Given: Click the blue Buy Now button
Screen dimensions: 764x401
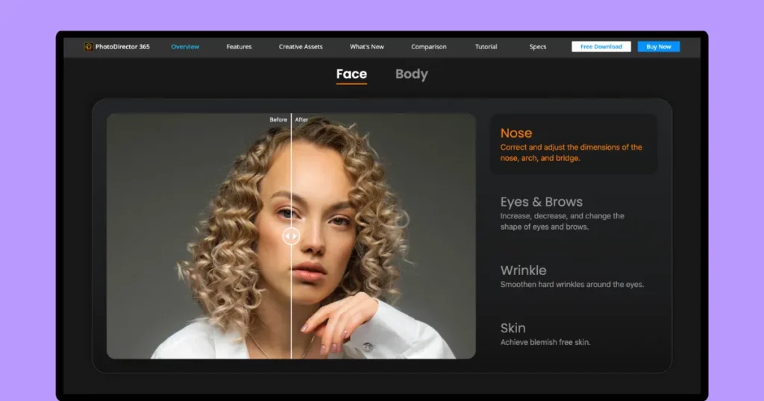Looking at the screenshot, I should [x=658, y=47].
